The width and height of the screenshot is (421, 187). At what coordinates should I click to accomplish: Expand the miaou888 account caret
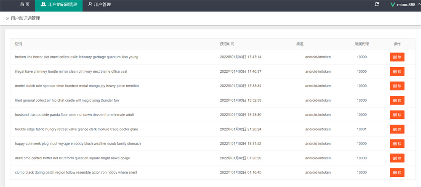pos(418,5)
